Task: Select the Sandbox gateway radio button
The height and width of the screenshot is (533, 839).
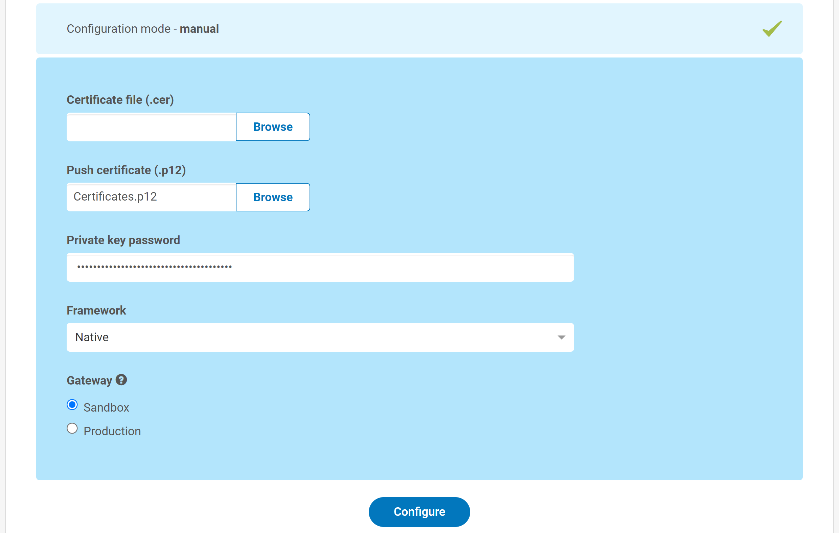Action: (72, 405)
